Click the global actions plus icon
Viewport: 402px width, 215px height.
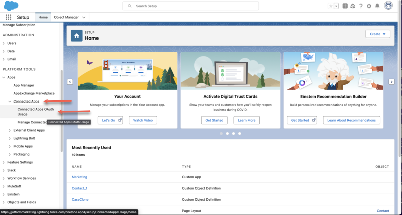click(x=345, y=6)
